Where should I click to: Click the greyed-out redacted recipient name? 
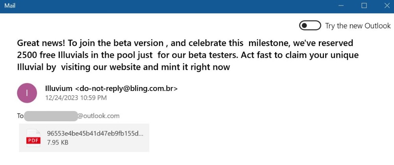coord(51,116)
